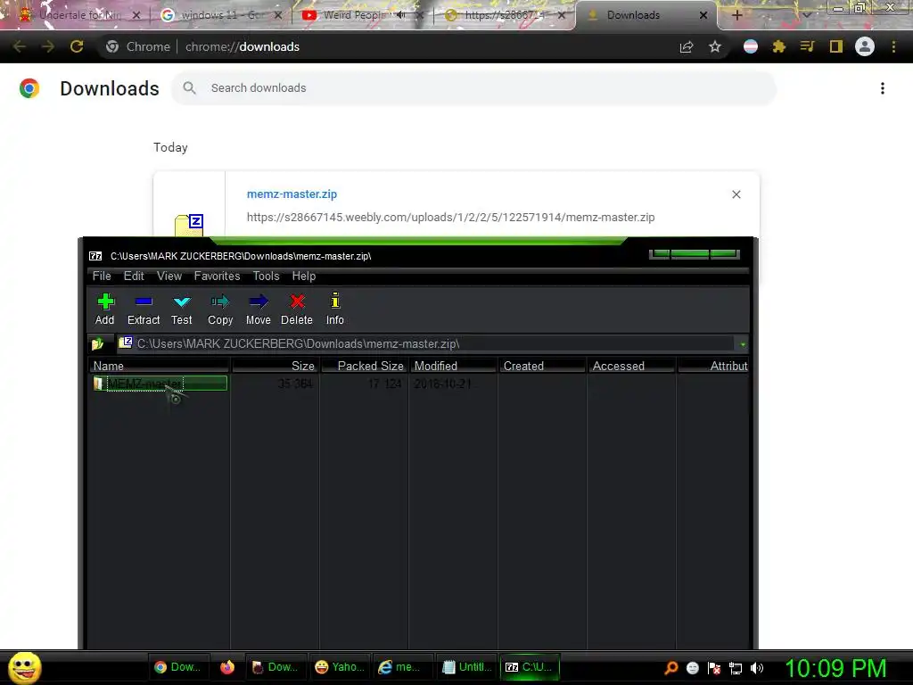Open the File menu in 7-Zip

pyautogui.click(x=102, y=276)
